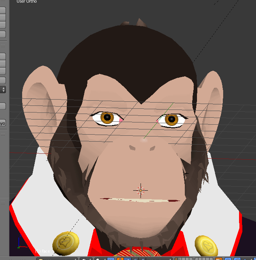Select the translate manipulator arrow icon
Image resolution: width=256 pixels, height=260 pixels.
[x=128, y=259]
